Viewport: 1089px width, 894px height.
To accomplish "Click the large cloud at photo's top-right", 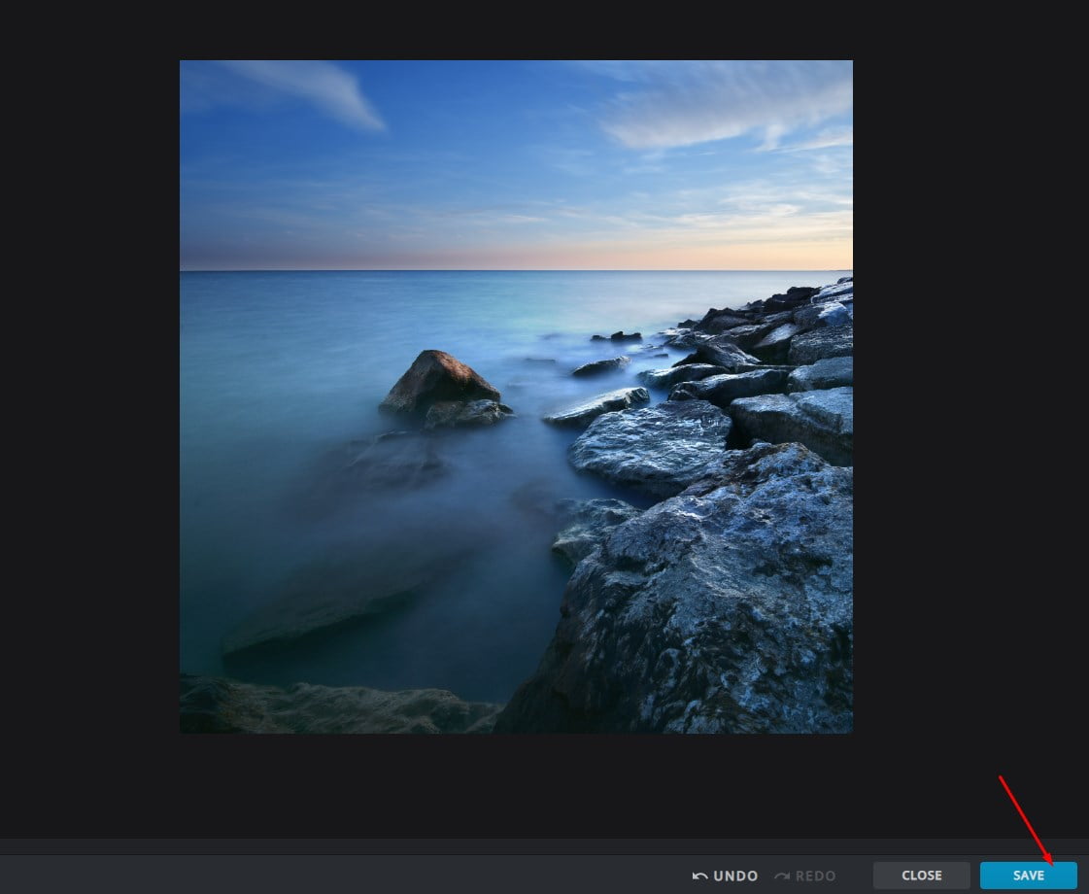I will [x=719, y=112].
